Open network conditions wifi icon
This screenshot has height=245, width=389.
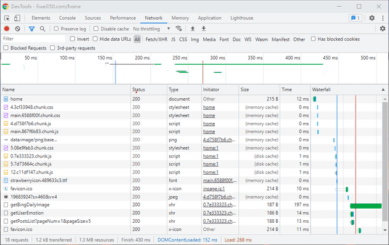click(178, 28)
